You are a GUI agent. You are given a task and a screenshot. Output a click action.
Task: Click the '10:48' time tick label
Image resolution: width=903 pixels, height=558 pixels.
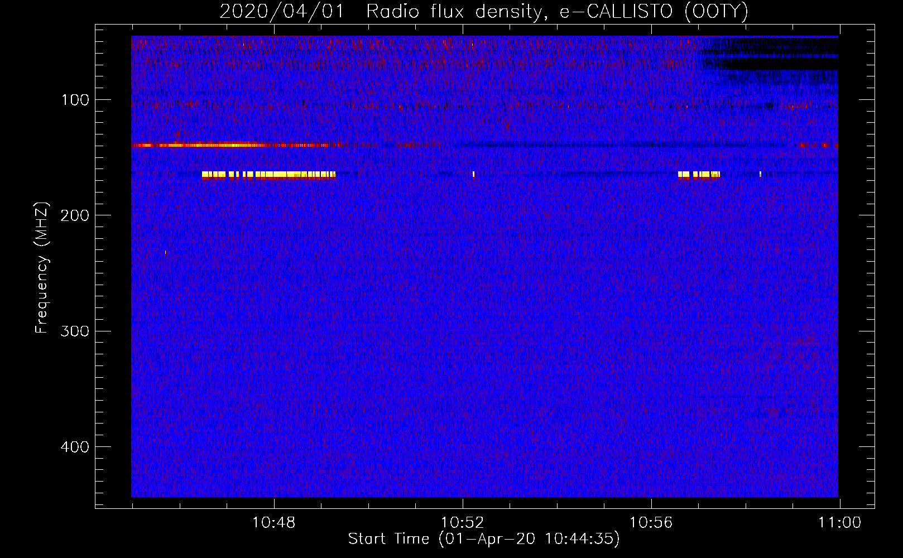pos(273,523)
